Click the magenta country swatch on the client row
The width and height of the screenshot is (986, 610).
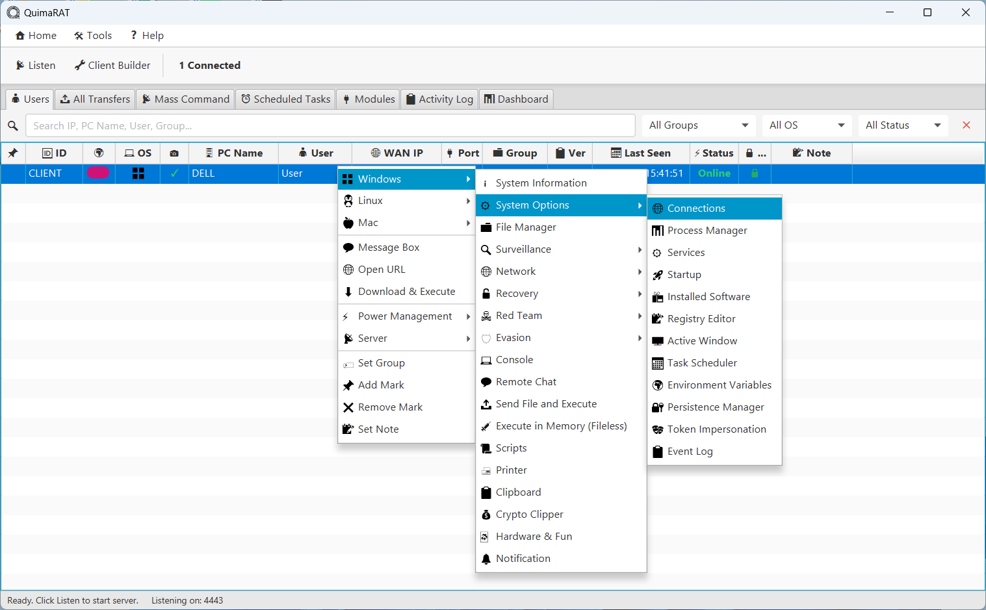coord(98,173)
